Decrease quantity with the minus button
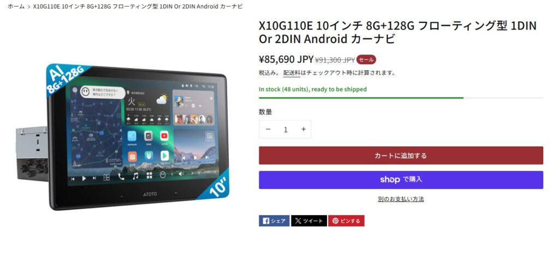 (268, 129)
